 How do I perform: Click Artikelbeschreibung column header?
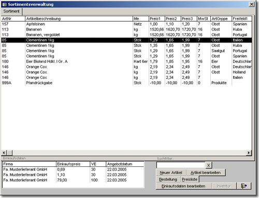coord(79,19)
